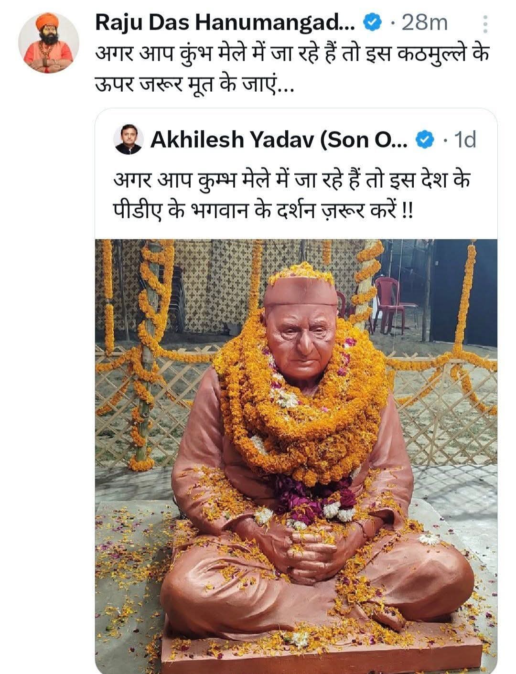Open the three-dot more options menu
Image resolution: width=516 pixels, height=674 pixels.
click(485, 23)
